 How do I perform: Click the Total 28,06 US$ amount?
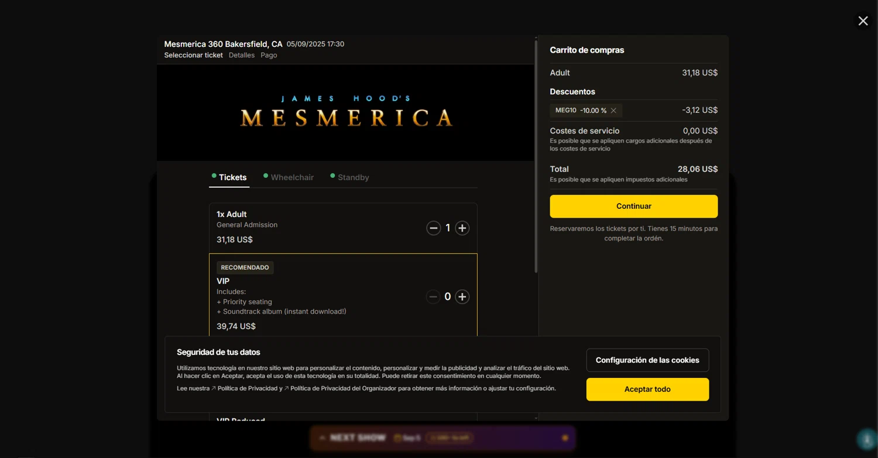pos(697,169)
